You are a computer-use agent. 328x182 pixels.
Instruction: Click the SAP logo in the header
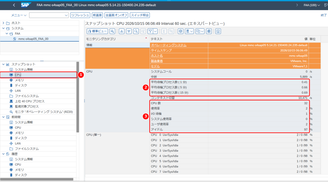pos(26,5)
